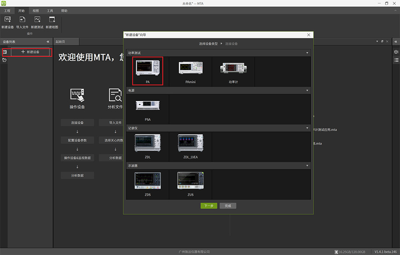Click the green 下一步 button
The height and width of the screenshot is (255, 400).
tap(209, 206)
